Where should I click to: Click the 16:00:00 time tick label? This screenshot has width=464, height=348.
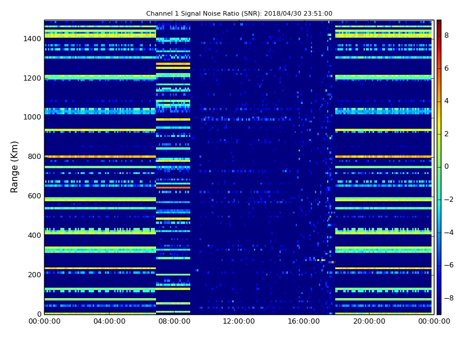click(304, 321)
